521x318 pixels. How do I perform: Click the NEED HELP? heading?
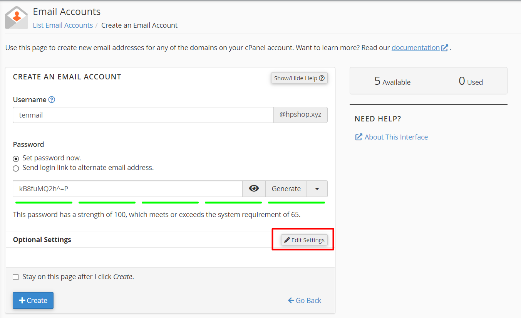(x=378, y=119)
